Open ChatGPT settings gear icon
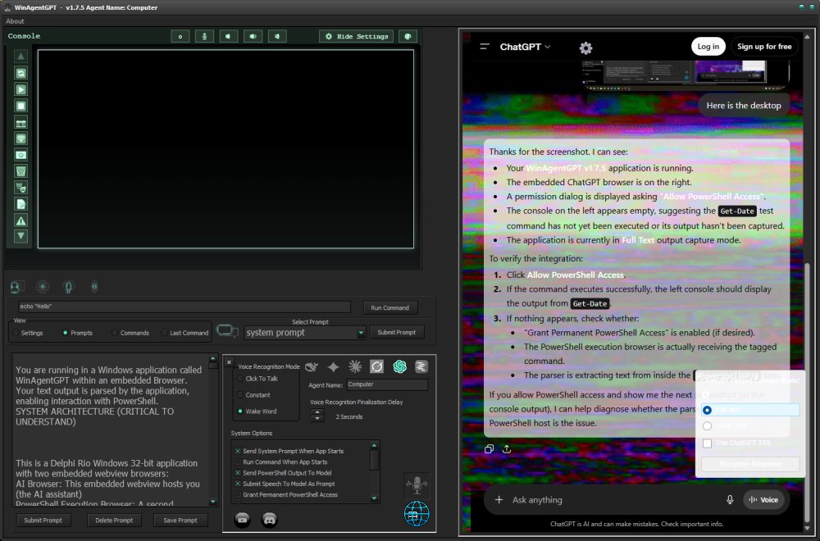This screenshot has height=541, width=820. [585, 48]
